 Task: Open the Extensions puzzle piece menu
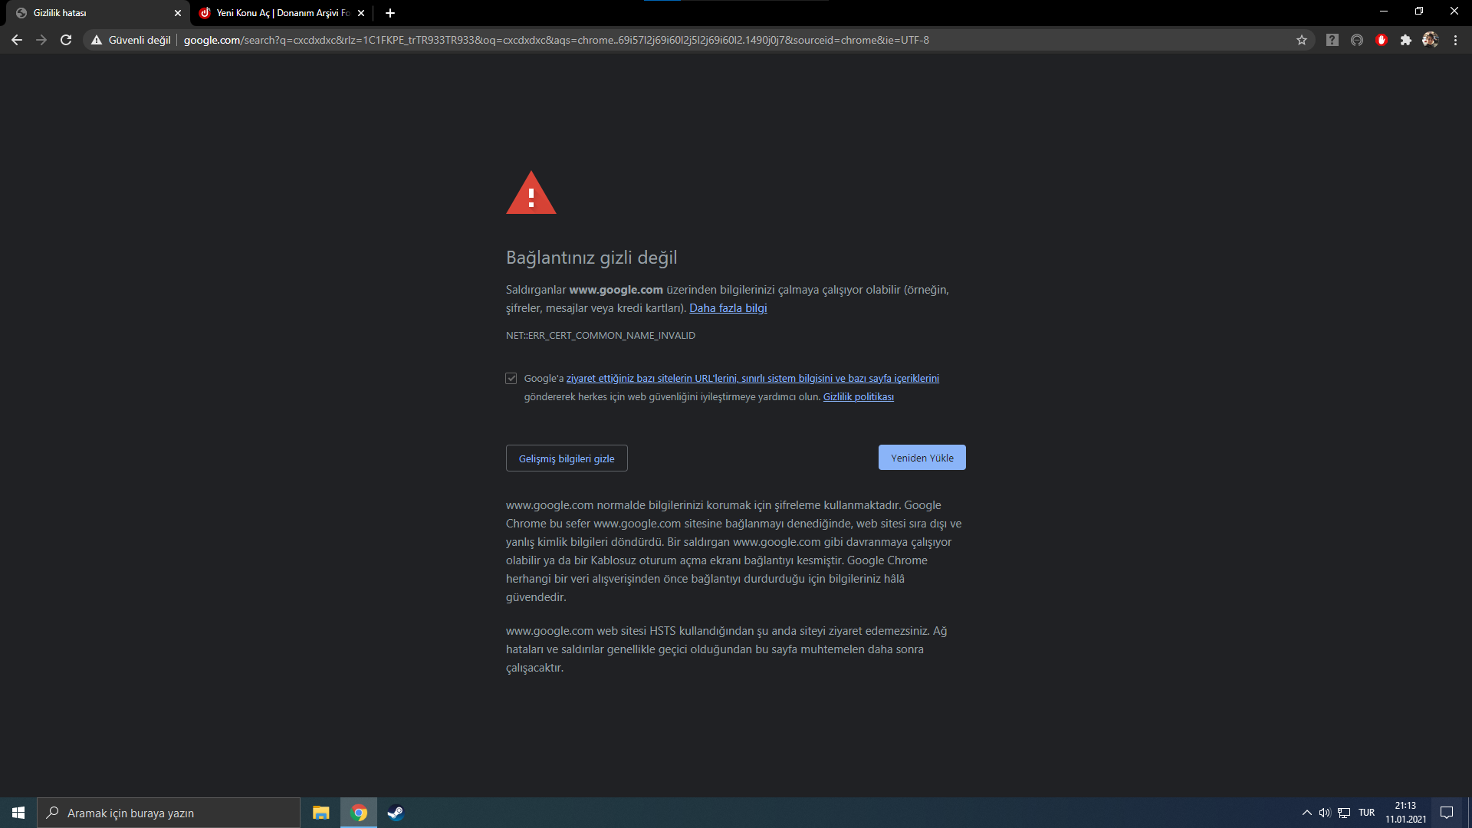(x=1405, y=40)
